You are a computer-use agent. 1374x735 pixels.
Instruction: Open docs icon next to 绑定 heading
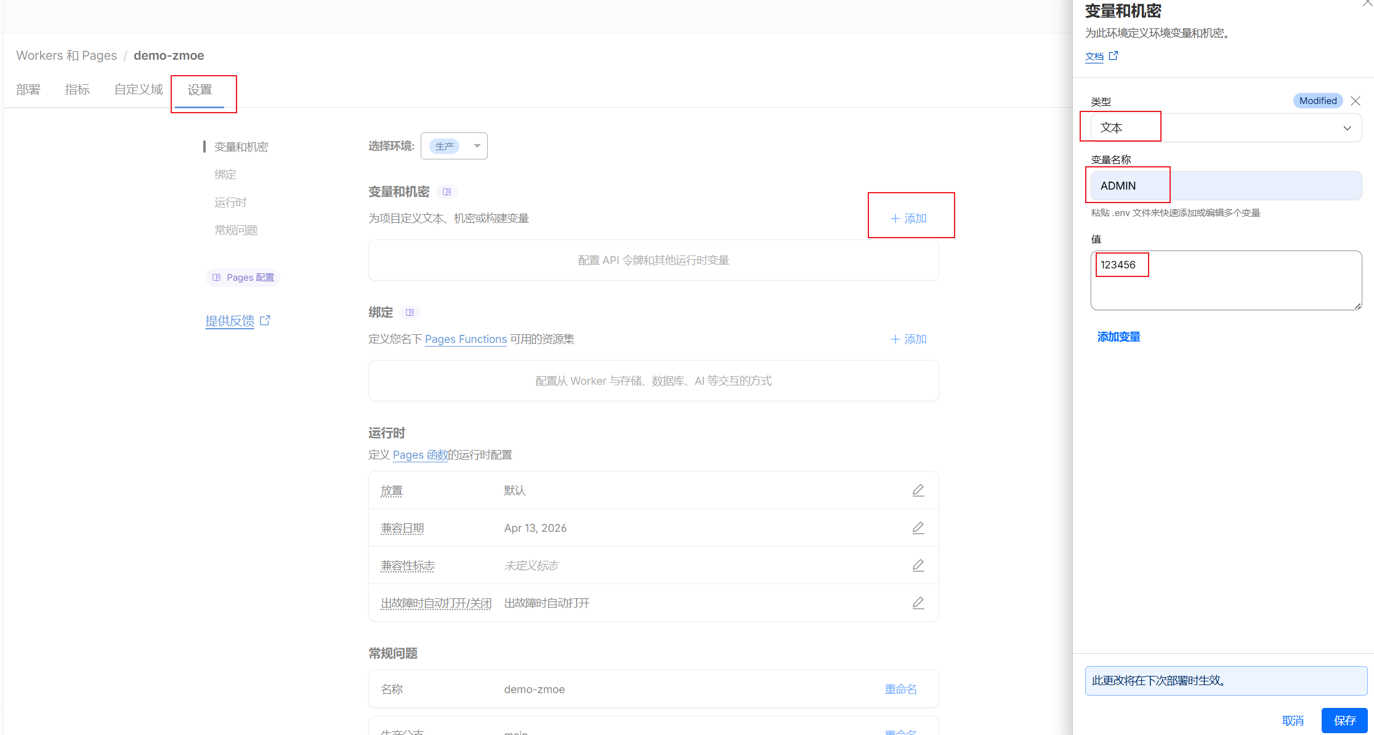(410, 313)
